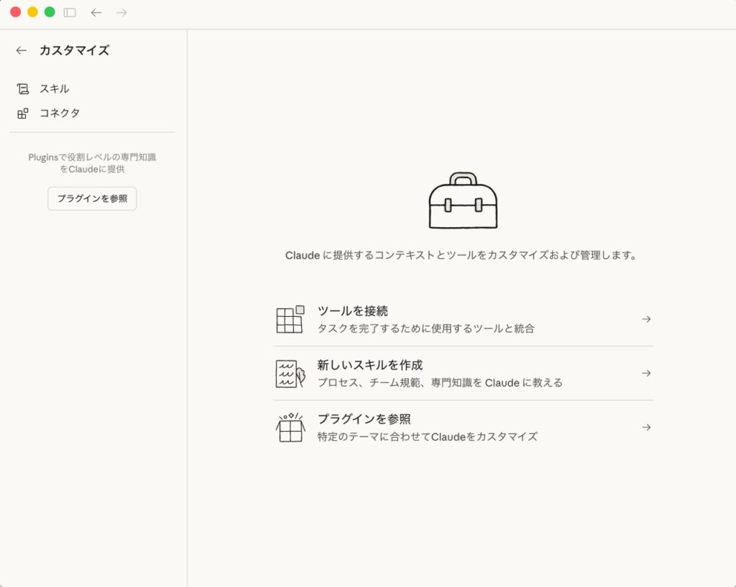Screen dimensions: 736x587
Task: Expand プラグインを参照 row using its right arrow
Action: [646, 427]
